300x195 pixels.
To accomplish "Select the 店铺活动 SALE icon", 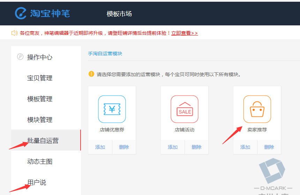I will (x=185, y=109).
